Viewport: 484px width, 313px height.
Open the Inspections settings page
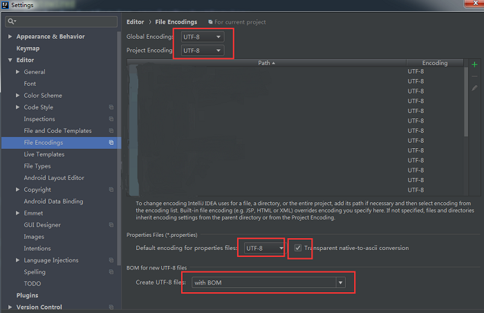coord(39,119)
